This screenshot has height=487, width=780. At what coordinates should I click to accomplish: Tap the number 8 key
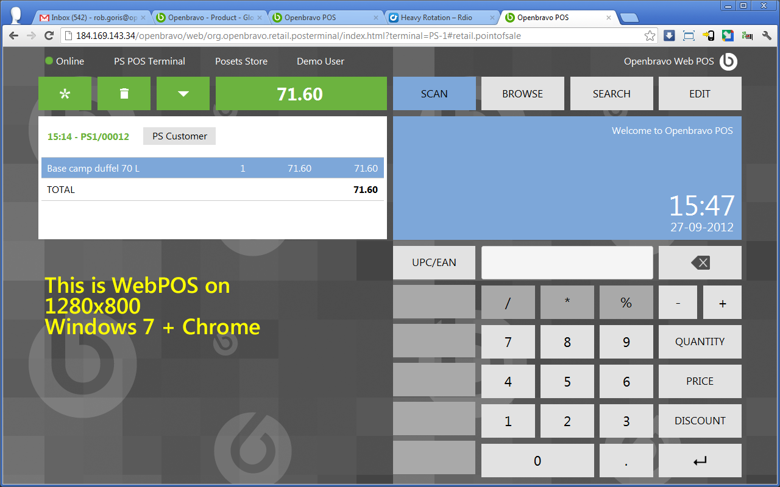(x=567, y=342)
